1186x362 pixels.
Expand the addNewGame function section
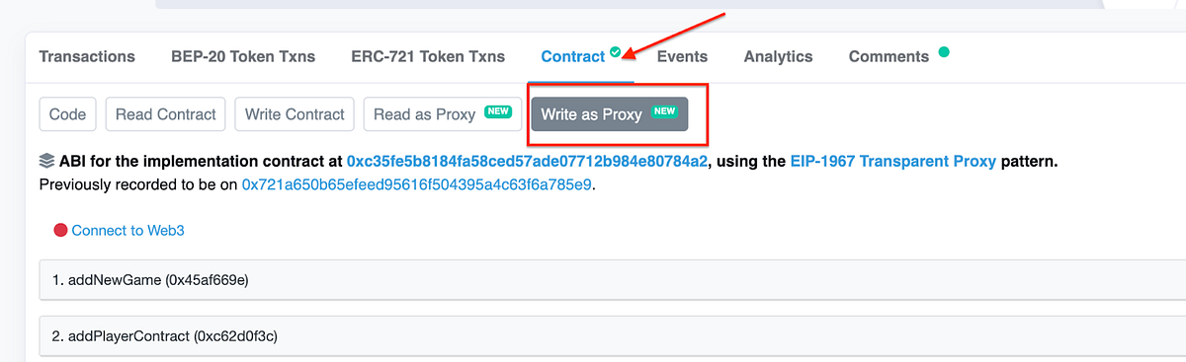pyautogui.click(x=613, y=280)
